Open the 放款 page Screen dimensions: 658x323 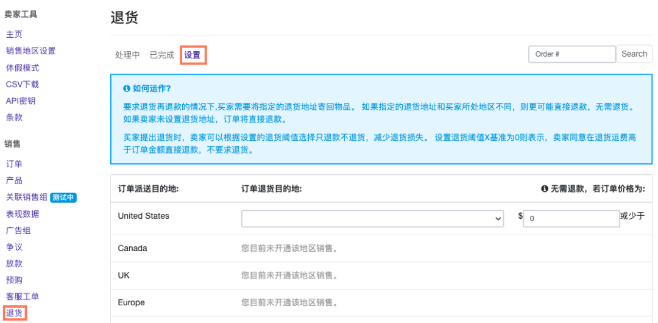[14, 264]
